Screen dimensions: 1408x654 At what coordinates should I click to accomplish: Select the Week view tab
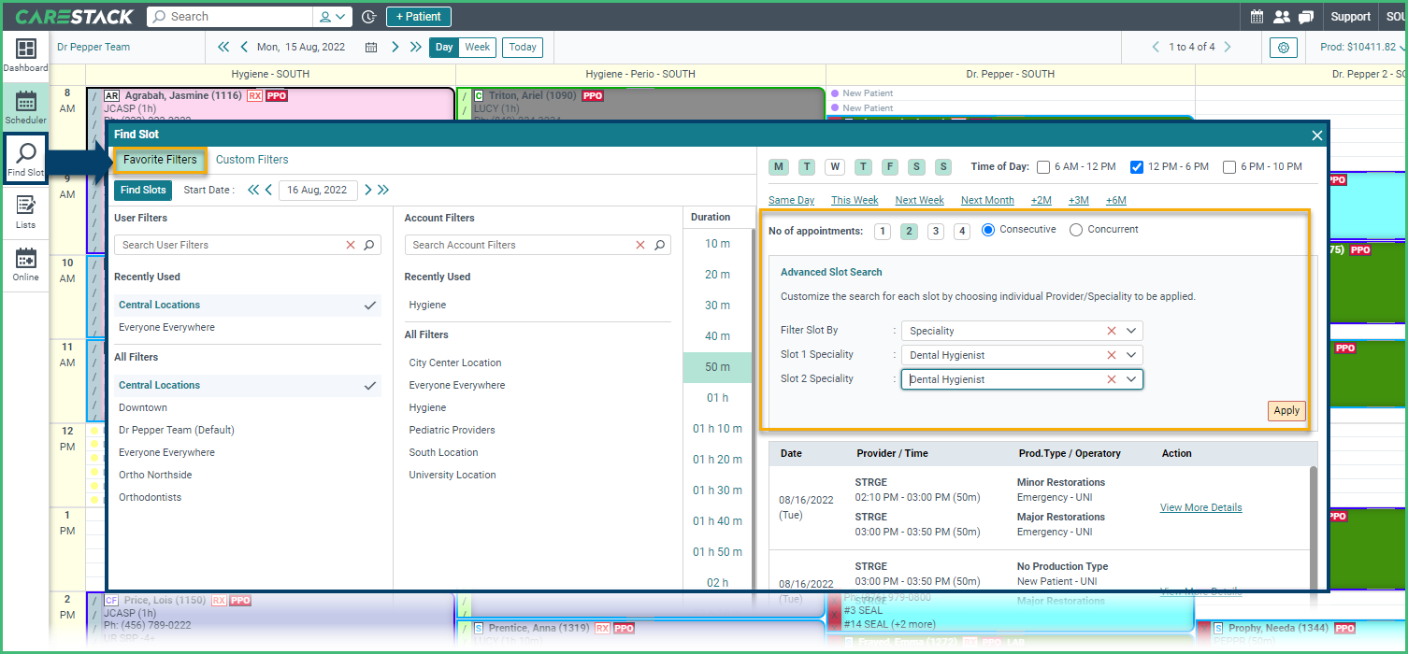(x=477, y=46)
